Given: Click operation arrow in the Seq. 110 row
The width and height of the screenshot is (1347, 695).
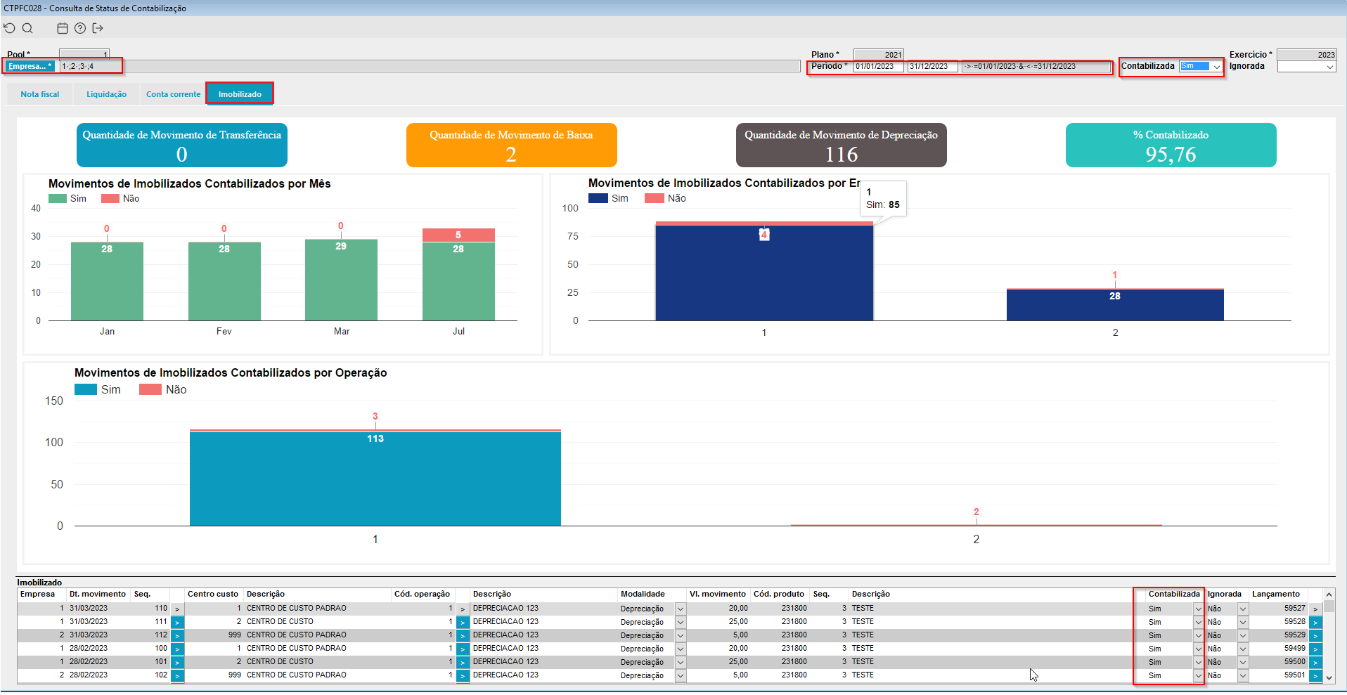Looking at the screenshot, I should pyautogui.click(x=463, y=609).
